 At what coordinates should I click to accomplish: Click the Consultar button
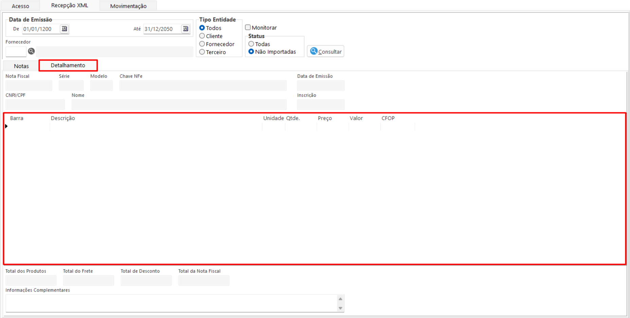click(x=325, y=51)
